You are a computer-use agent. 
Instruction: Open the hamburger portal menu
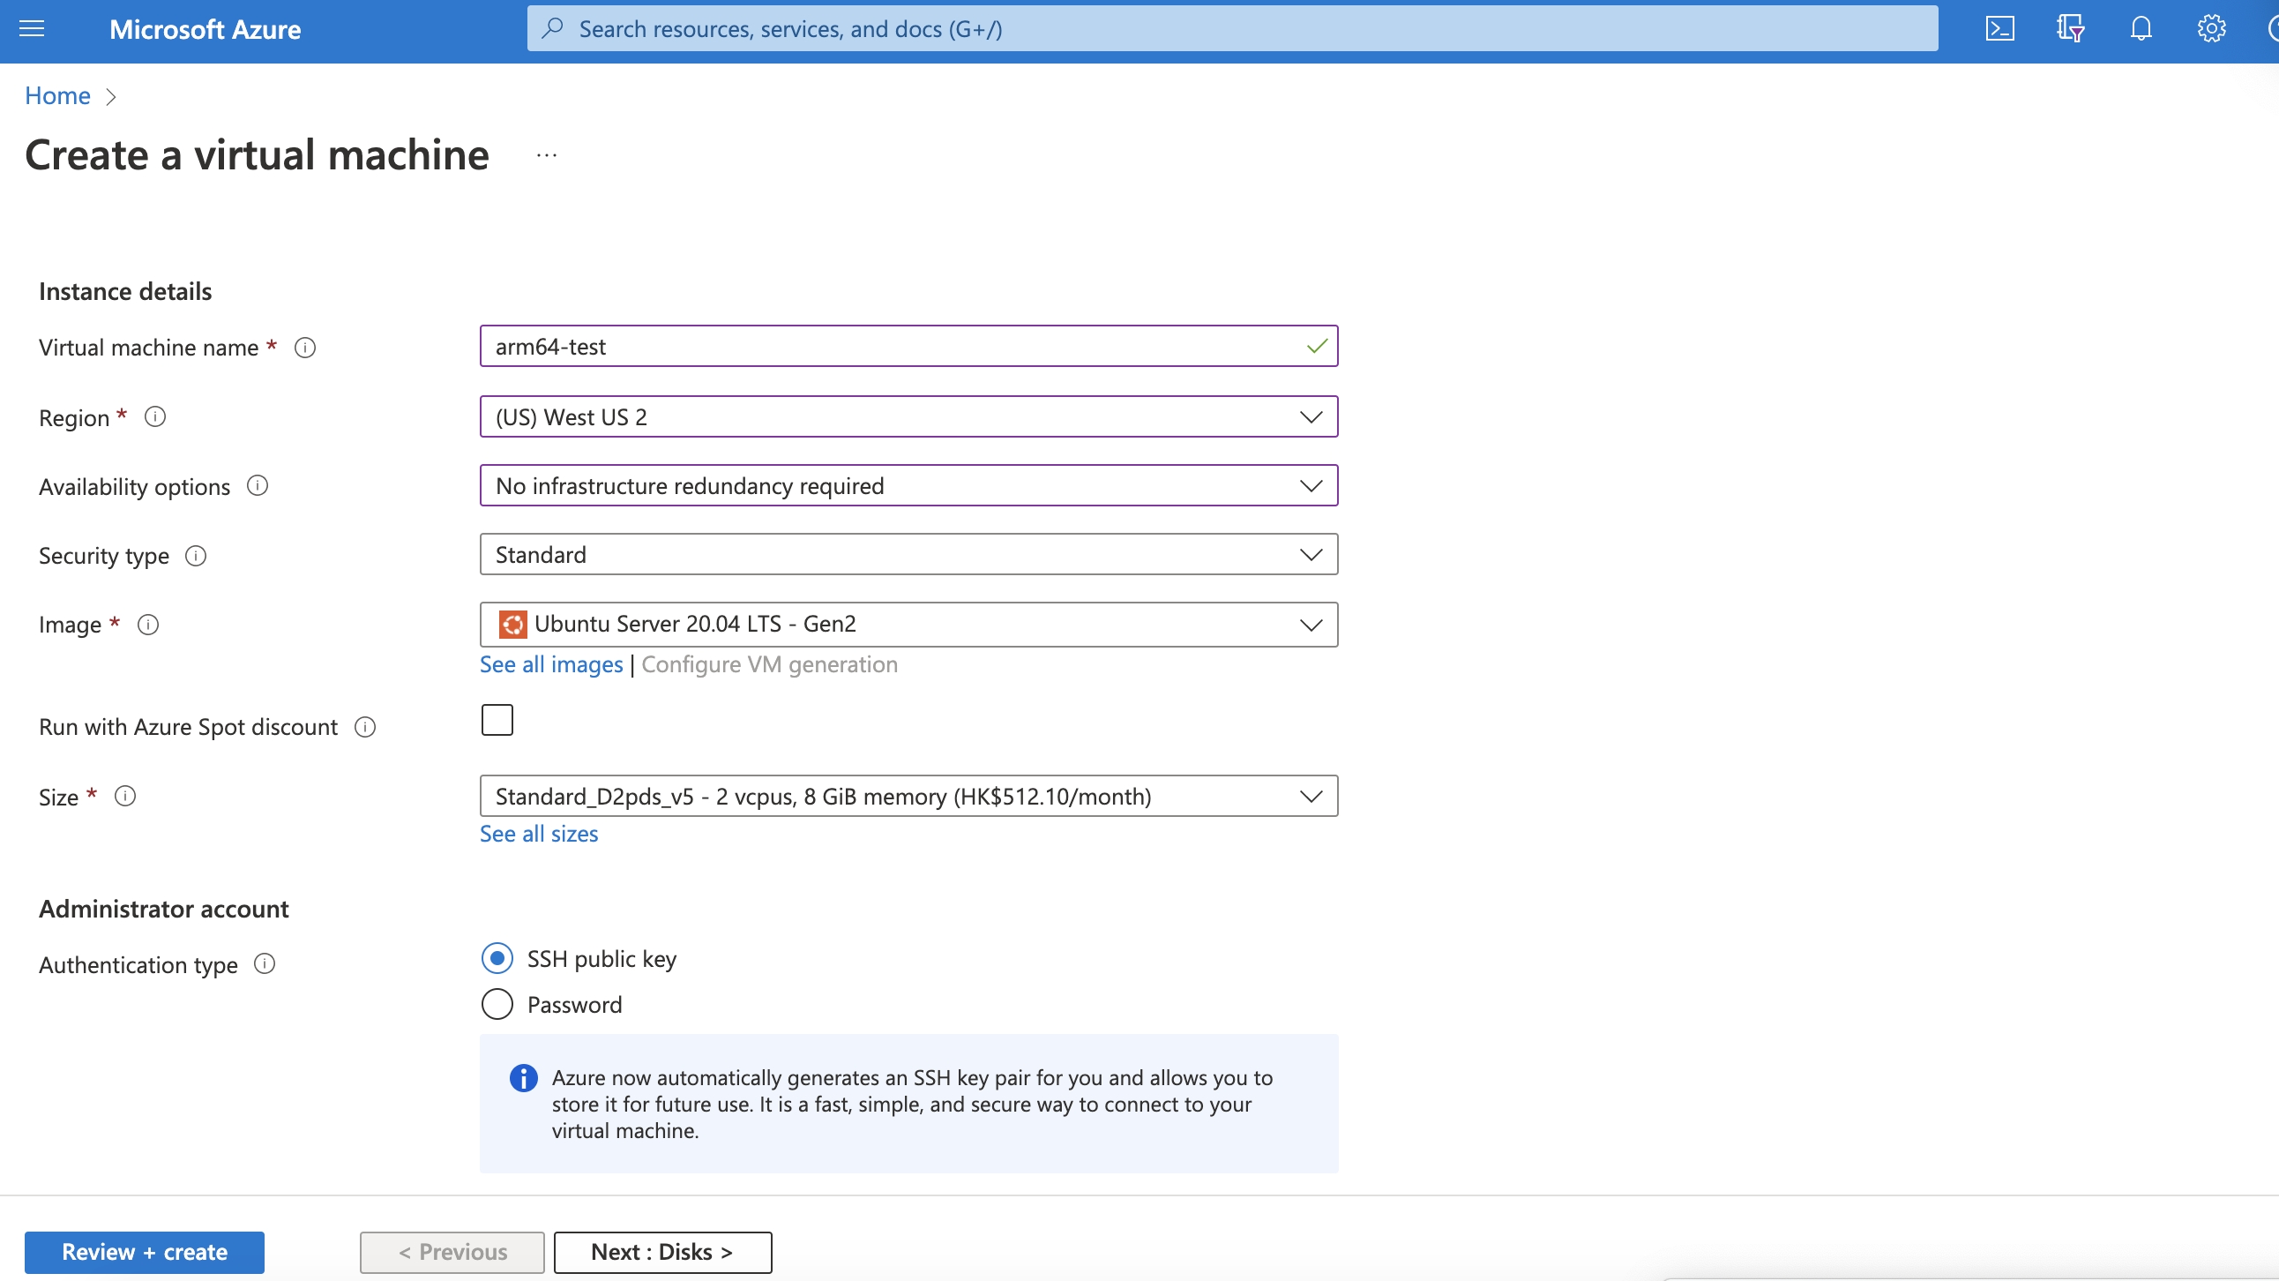point(32,29)
